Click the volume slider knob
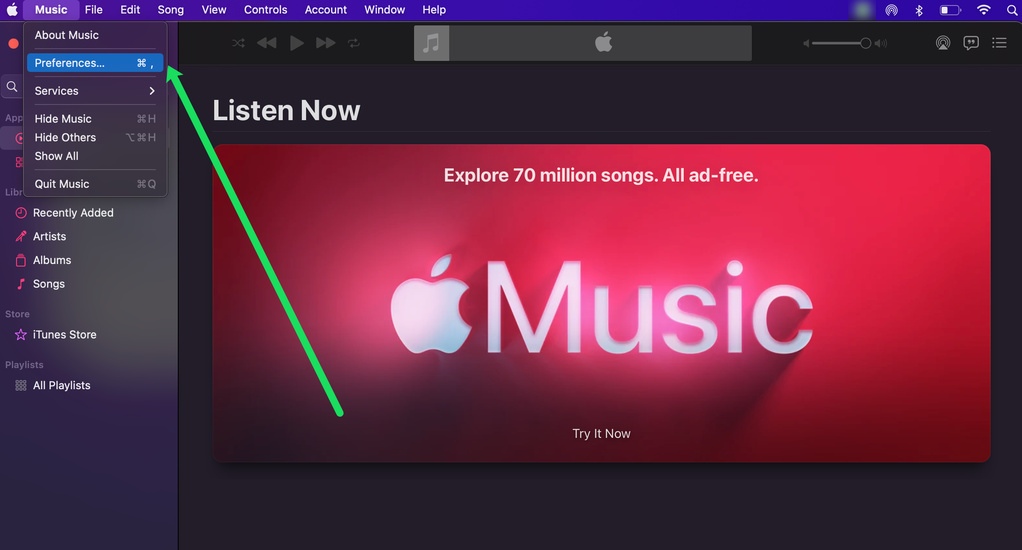The height and width of the screenshot is (550, 1022). [865, 43]
